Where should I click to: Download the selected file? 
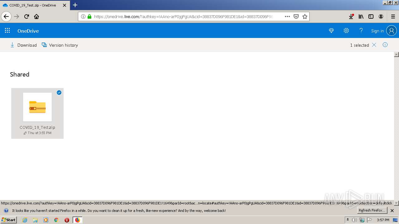[24, 45]
